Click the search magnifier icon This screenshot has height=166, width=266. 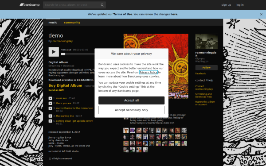pyautogui.click(x=102, y=5)
